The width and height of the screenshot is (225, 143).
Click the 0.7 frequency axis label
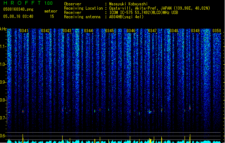click(3, 118)
